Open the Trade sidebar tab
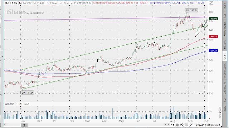 pyautogui.click(x=225, y=6)
